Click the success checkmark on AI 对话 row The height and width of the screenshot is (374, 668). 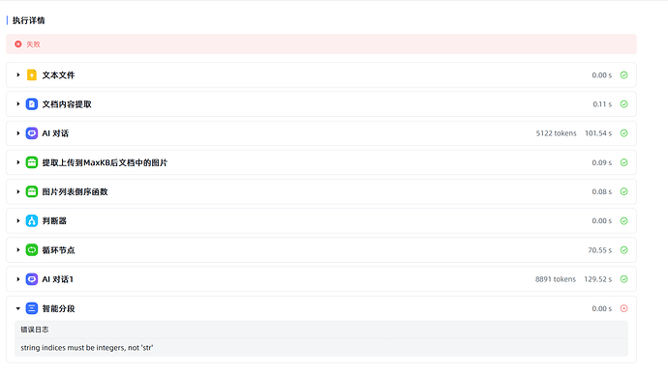coord(623,133)
